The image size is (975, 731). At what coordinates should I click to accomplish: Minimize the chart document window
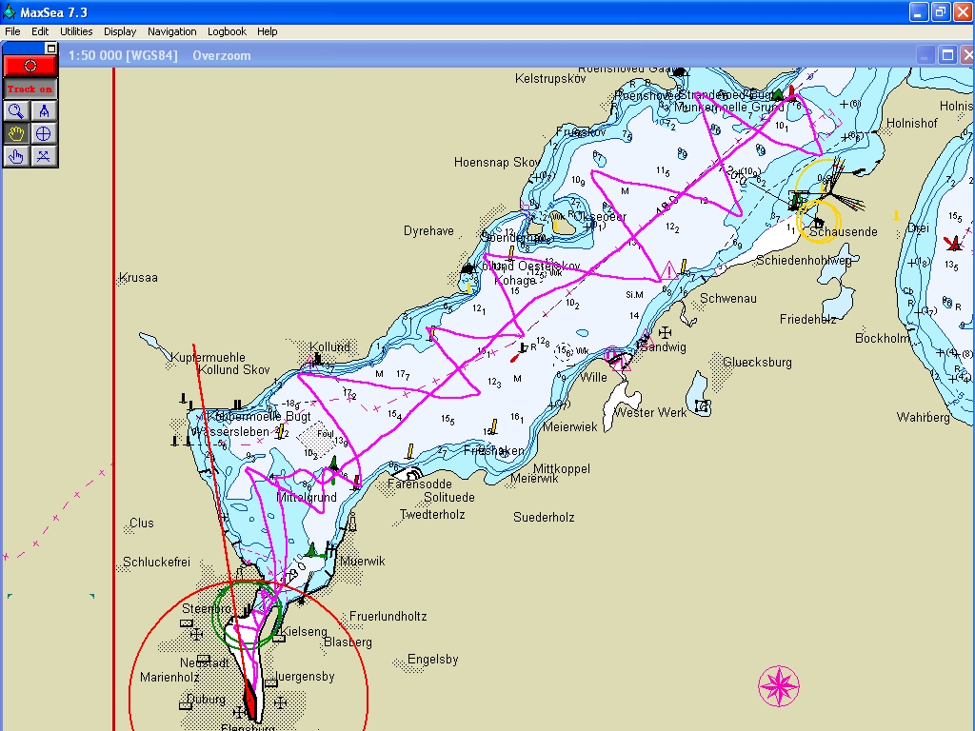[925, 55]
